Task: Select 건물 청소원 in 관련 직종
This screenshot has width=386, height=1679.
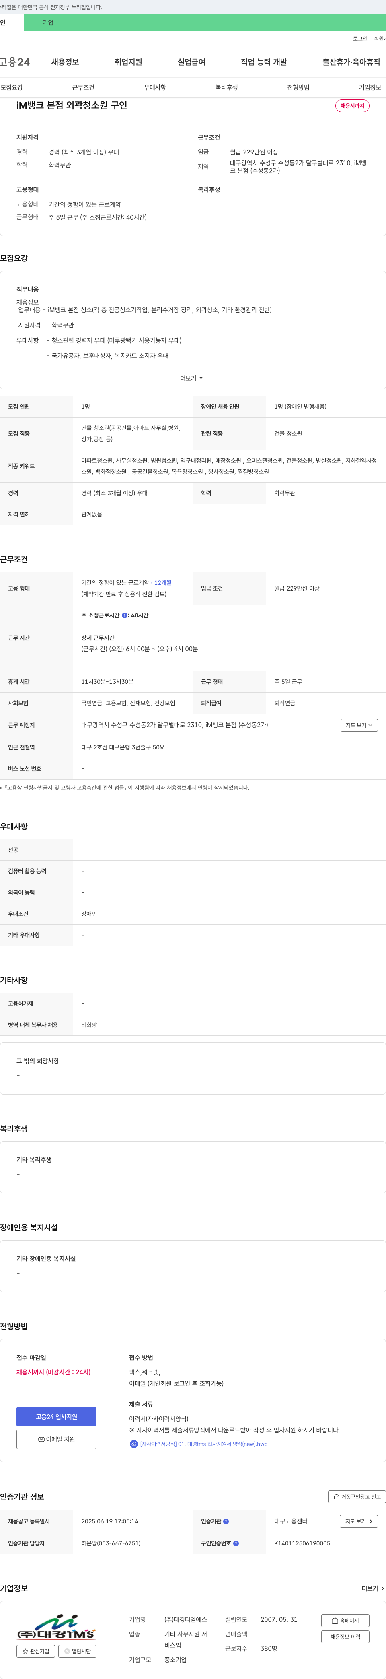Action: point(288,434)
